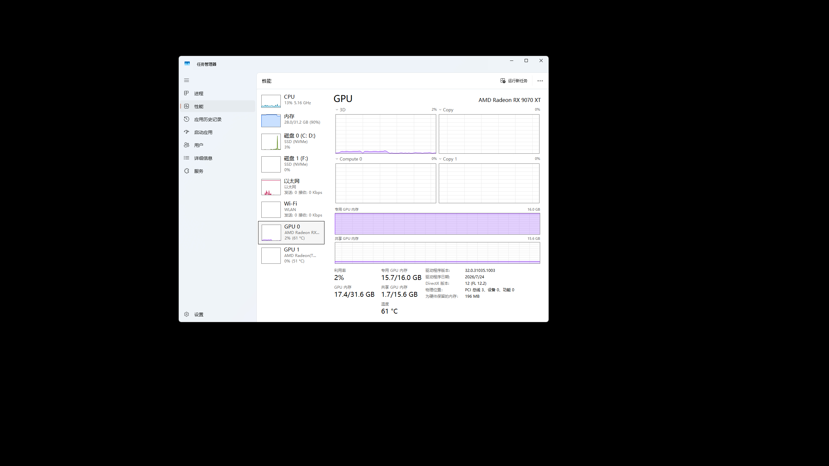The image size is (829, 466).
Task: Click the 196 MB hardware reserved value
Action: 472,296
